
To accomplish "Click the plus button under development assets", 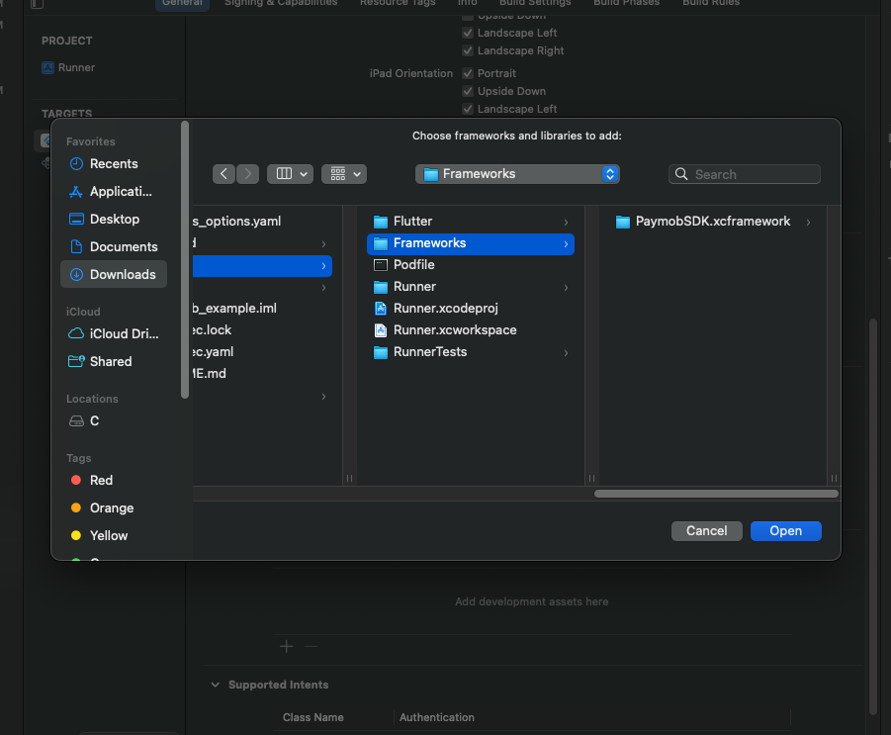I will pyautogui.click(x=287, y=646).
